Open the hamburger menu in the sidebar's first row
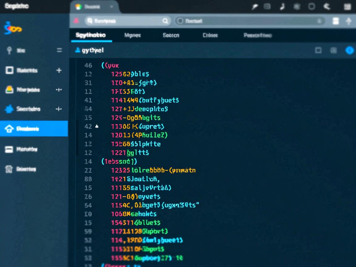This screenshot has width=356, height=267. 59,50
